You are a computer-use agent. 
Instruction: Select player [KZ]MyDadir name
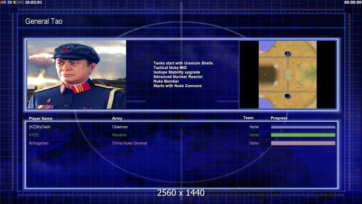coord(40,127)
